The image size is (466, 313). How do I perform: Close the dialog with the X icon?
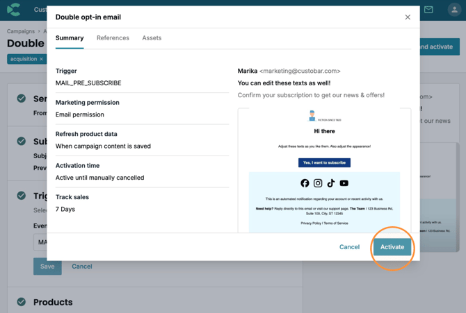tap(408, 17)
